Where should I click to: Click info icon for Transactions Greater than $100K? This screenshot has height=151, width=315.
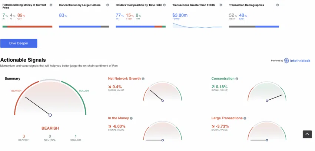[221, 5]
